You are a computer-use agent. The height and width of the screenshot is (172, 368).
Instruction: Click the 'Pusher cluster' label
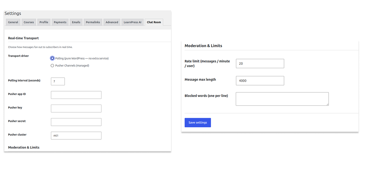(x=17, y=134)
